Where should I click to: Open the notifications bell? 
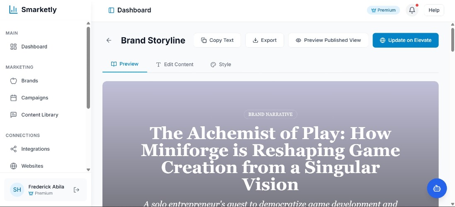[412, 10]
